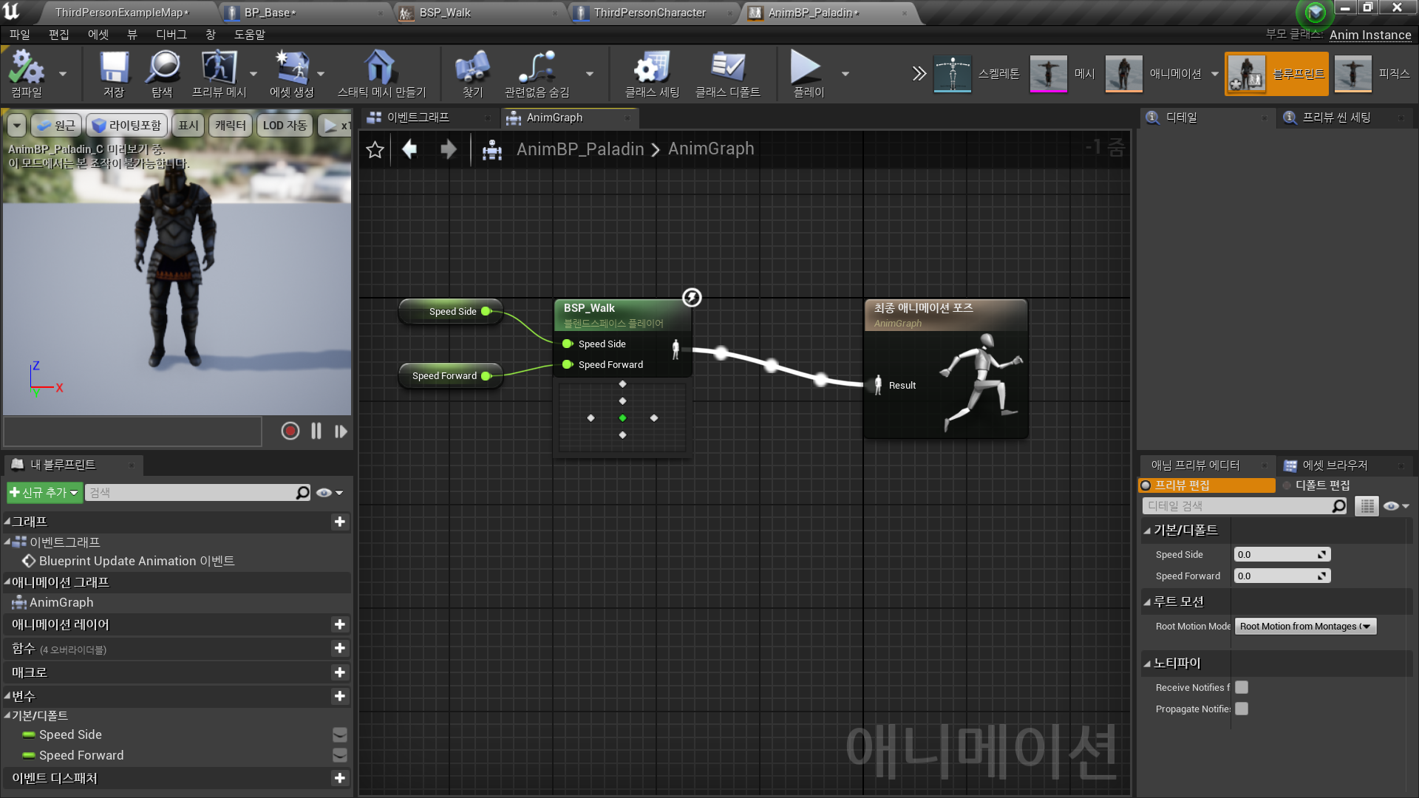Screen dimensions: 1419x798
Task: Open the Debug (디버그) menu
Action: pyautogui.click(x=171, y=35)
